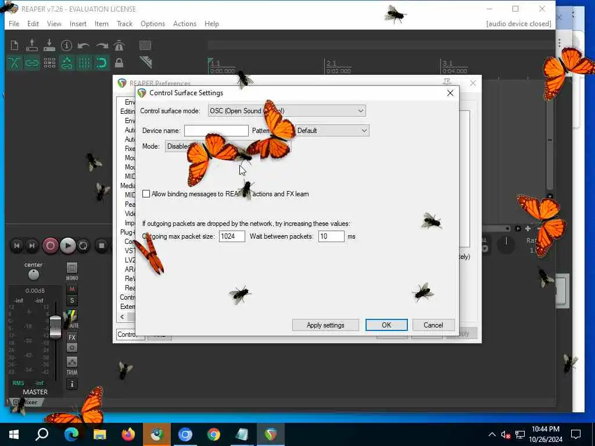The image size is (595, 446).
Task: Toggle envelope move with items icon
Action: tap(67, 63)
